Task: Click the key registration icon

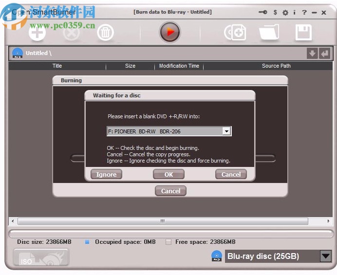Action: 262,12
